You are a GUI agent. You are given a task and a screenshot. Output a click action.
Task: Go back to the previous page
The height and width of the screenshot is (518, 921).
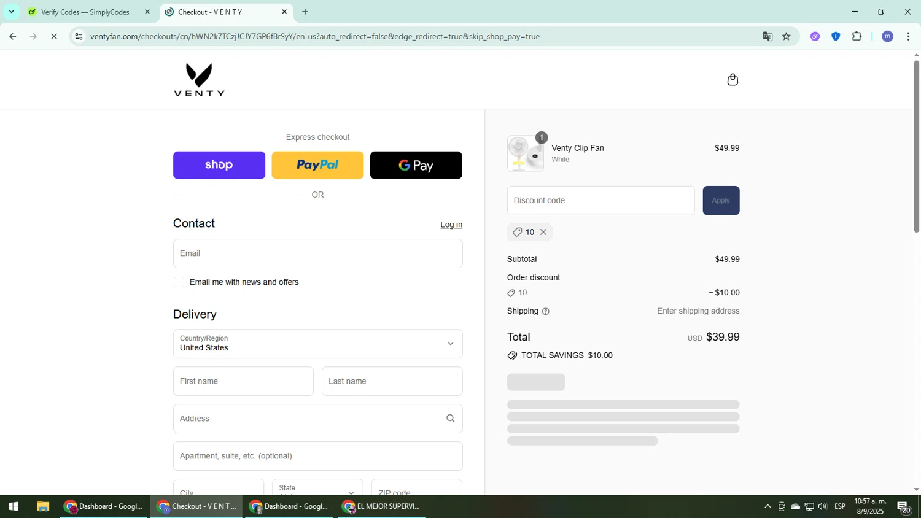12,36
